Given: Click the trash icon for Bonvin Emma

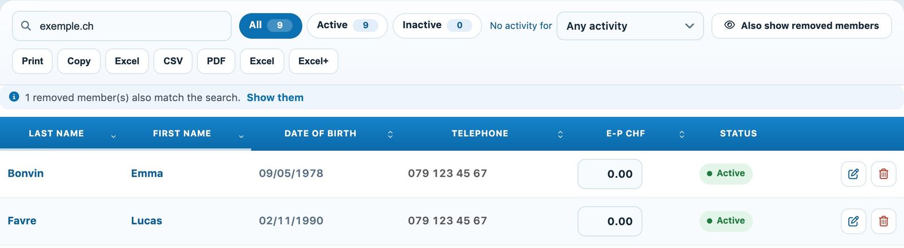Looking at the screenshot, I should pos(884,174).
